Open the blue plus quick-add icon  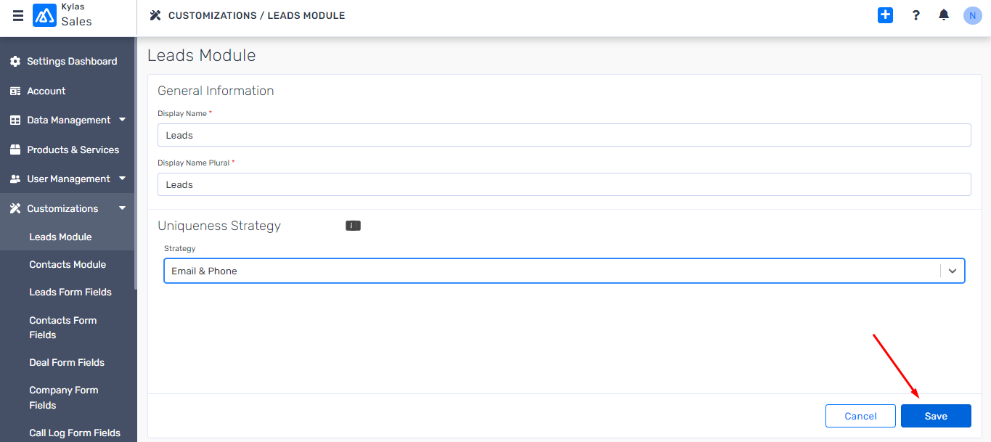click(885, 15)
